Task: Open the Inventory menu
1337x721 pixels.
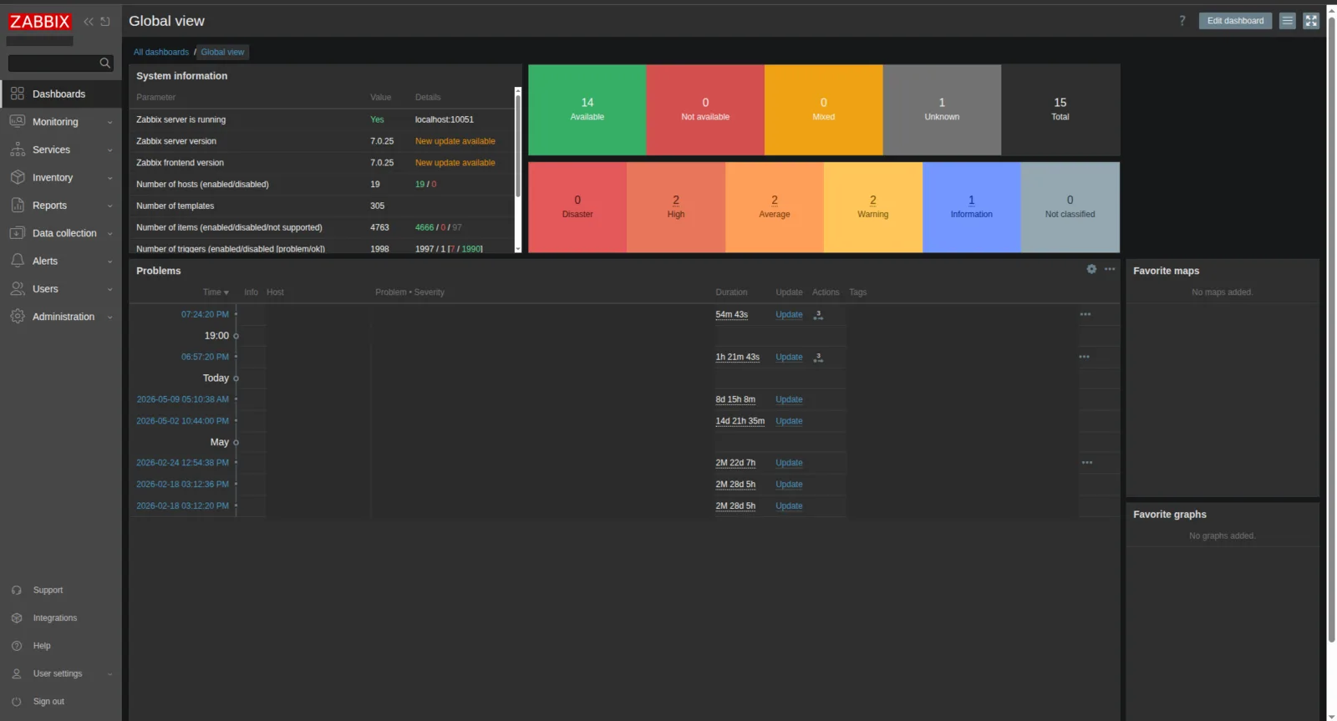Action: (x=61, y=177)
